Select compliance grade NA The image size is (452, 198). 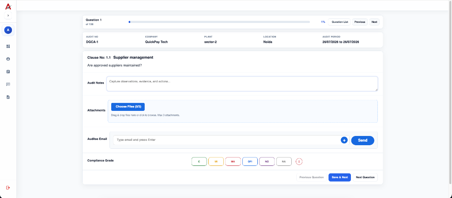(284, 161)
